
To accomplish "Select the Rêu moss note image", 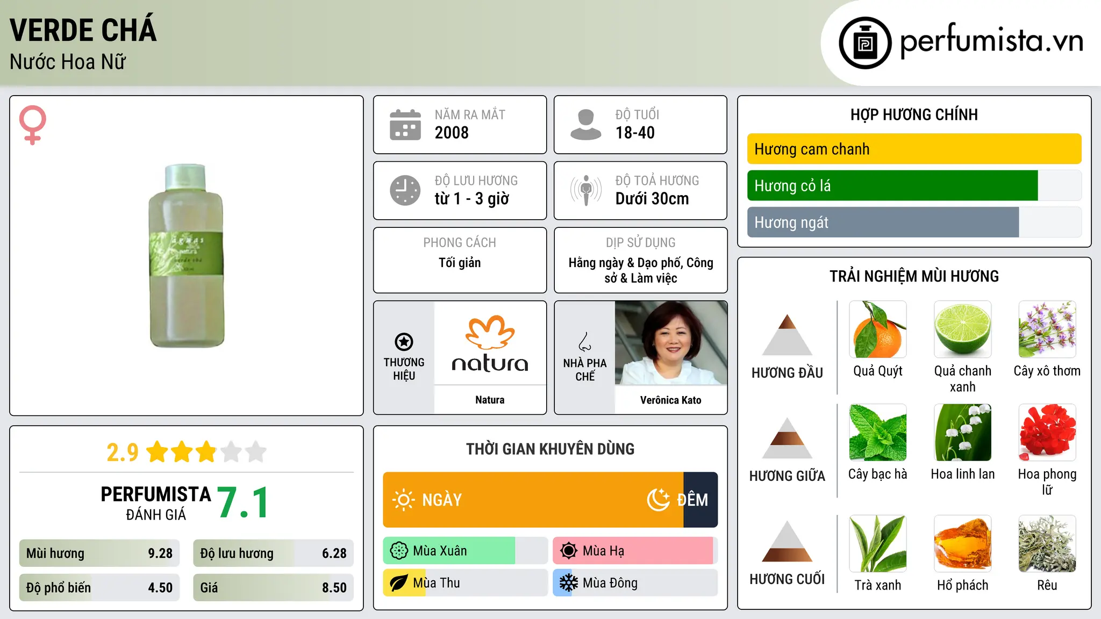I will coord(1047,544).
